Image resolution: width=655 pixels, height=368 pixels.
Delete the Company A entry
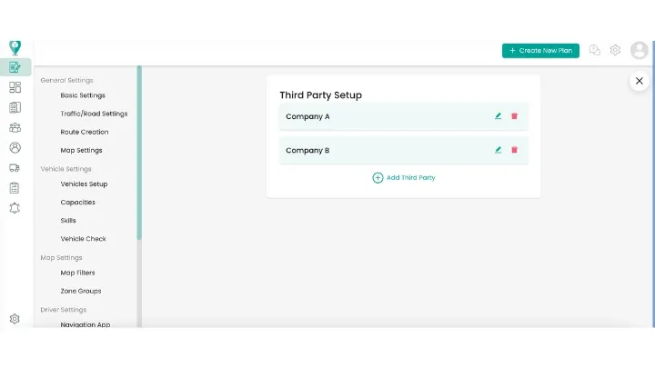coord(514,116)
